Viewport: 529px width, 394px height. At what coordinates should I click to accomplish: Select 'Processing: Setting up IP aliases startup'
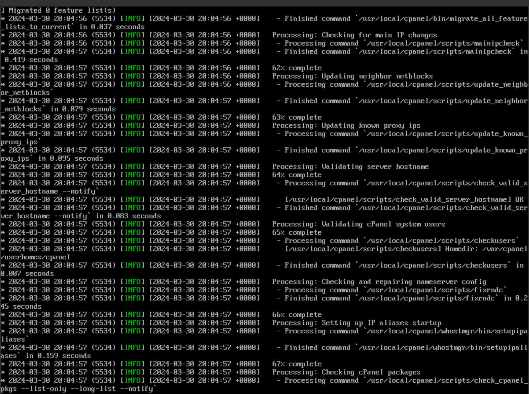click(x=356, y=323)
